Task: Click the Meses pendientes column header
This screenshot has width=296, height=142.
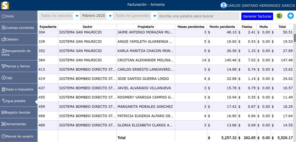Action: point(191,27)
